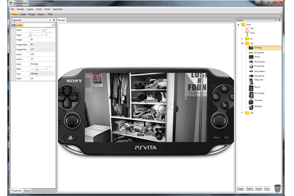
Task: Sort properties alphabetically with A-Z icon
Action: (x=20, y=25)
